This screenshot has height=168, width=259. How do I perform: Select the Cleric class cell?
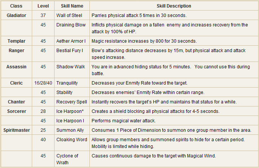[16, 83]
